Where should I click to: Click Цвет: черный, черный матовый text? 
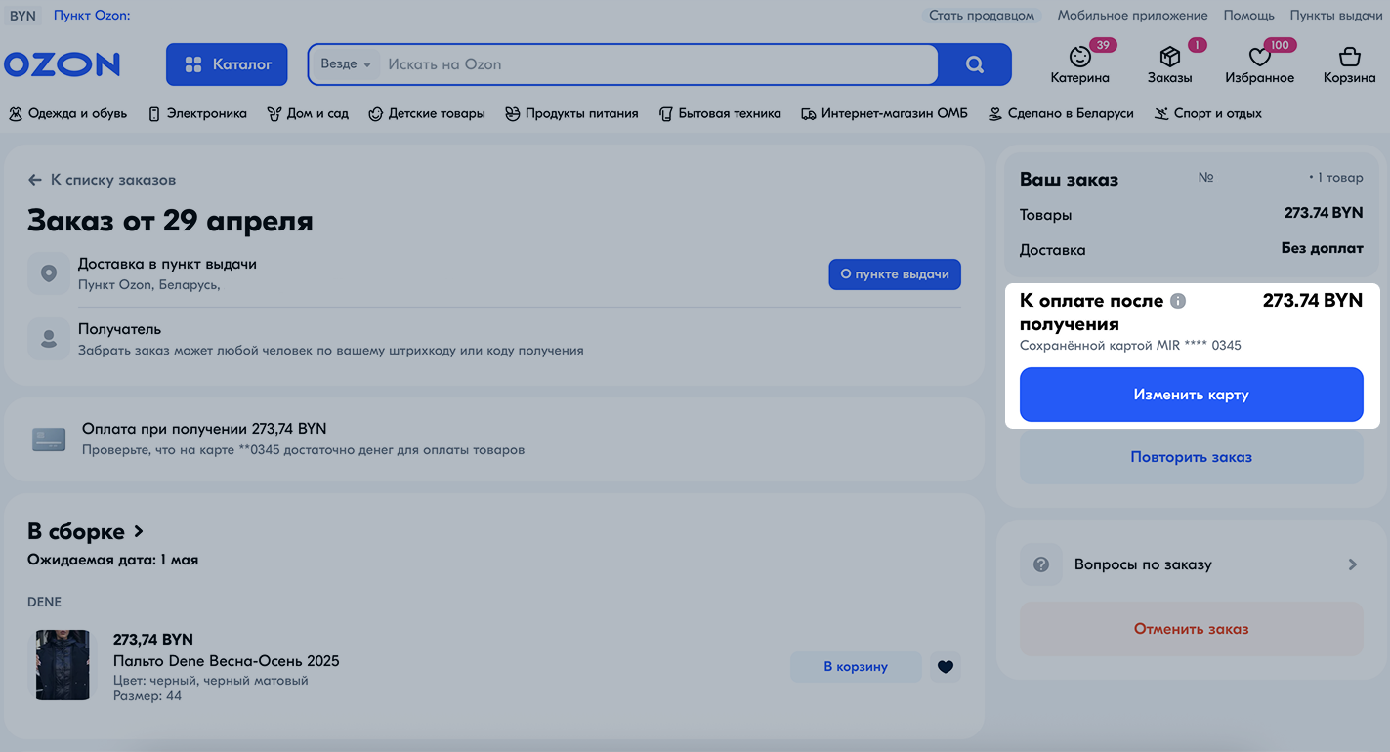[x=210, y=680]
